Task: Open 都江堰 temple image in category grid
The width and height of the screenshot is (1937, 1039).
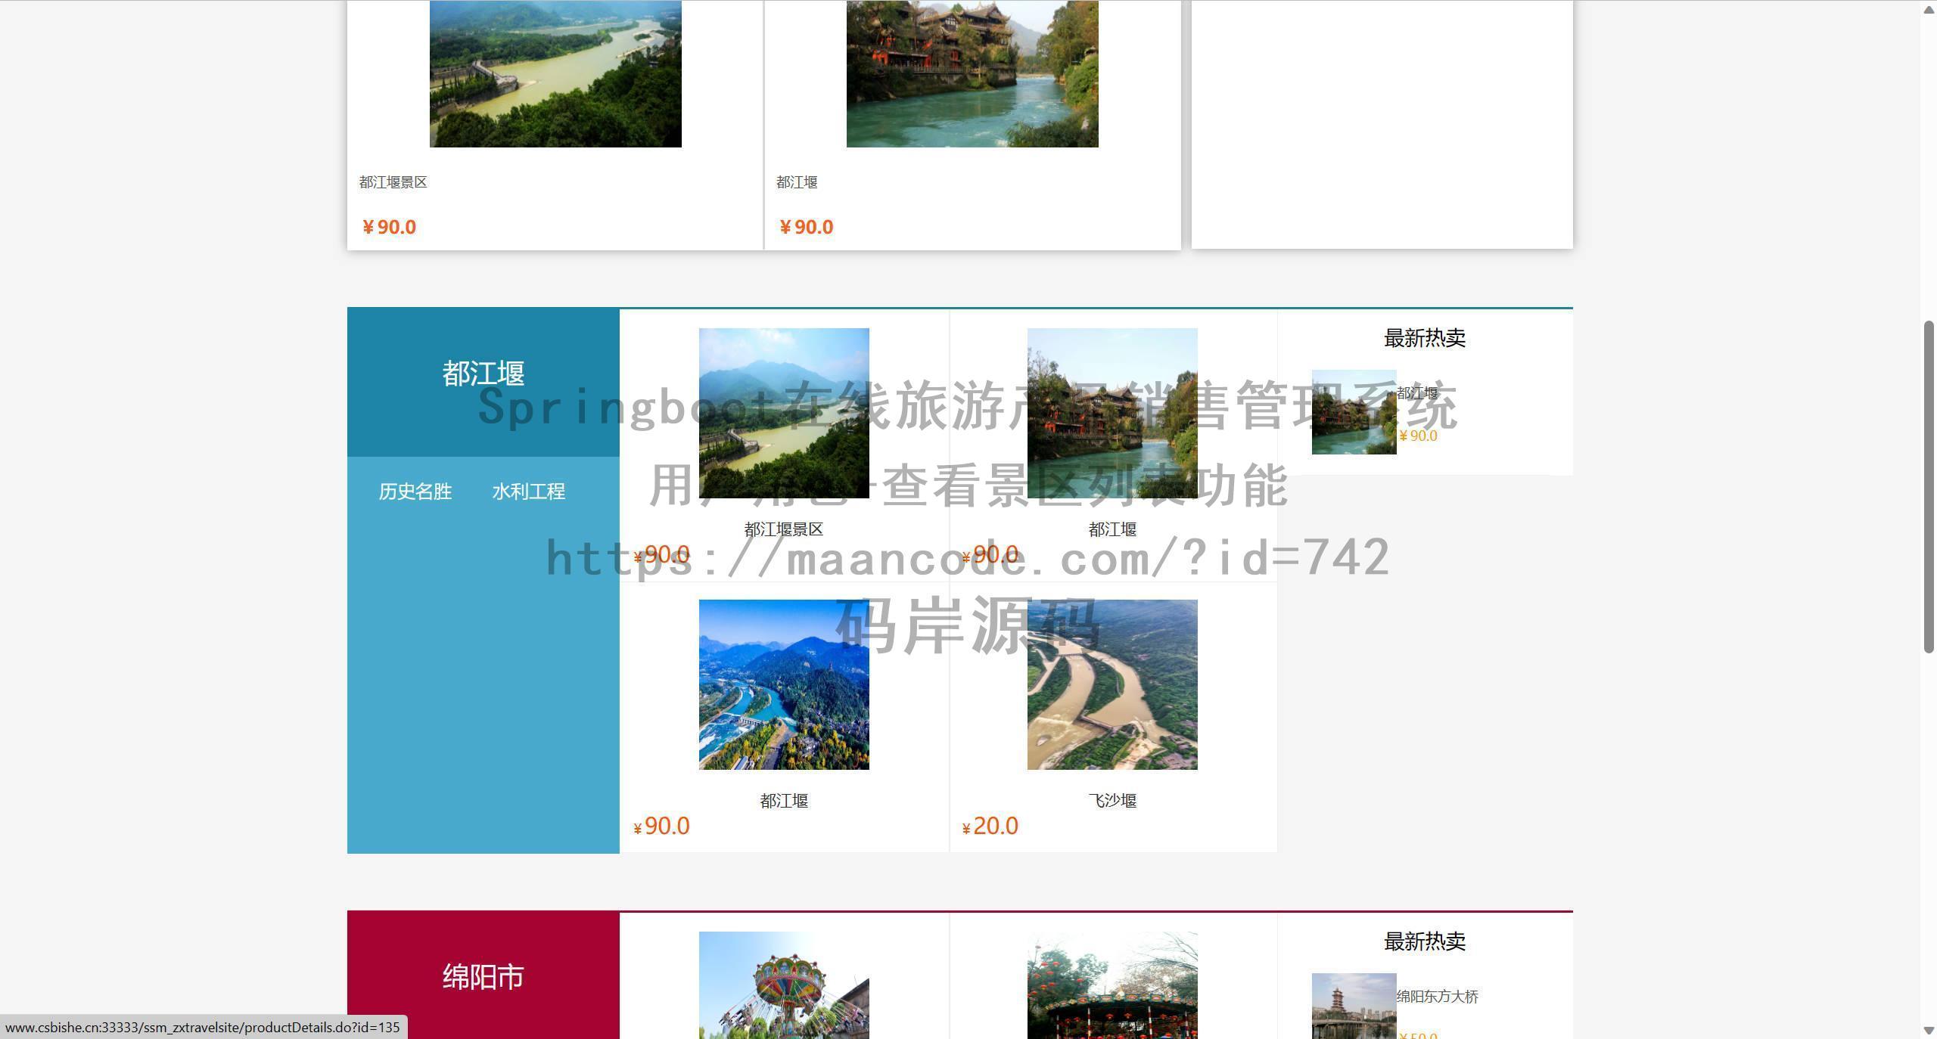Action: pos(1112,413)
